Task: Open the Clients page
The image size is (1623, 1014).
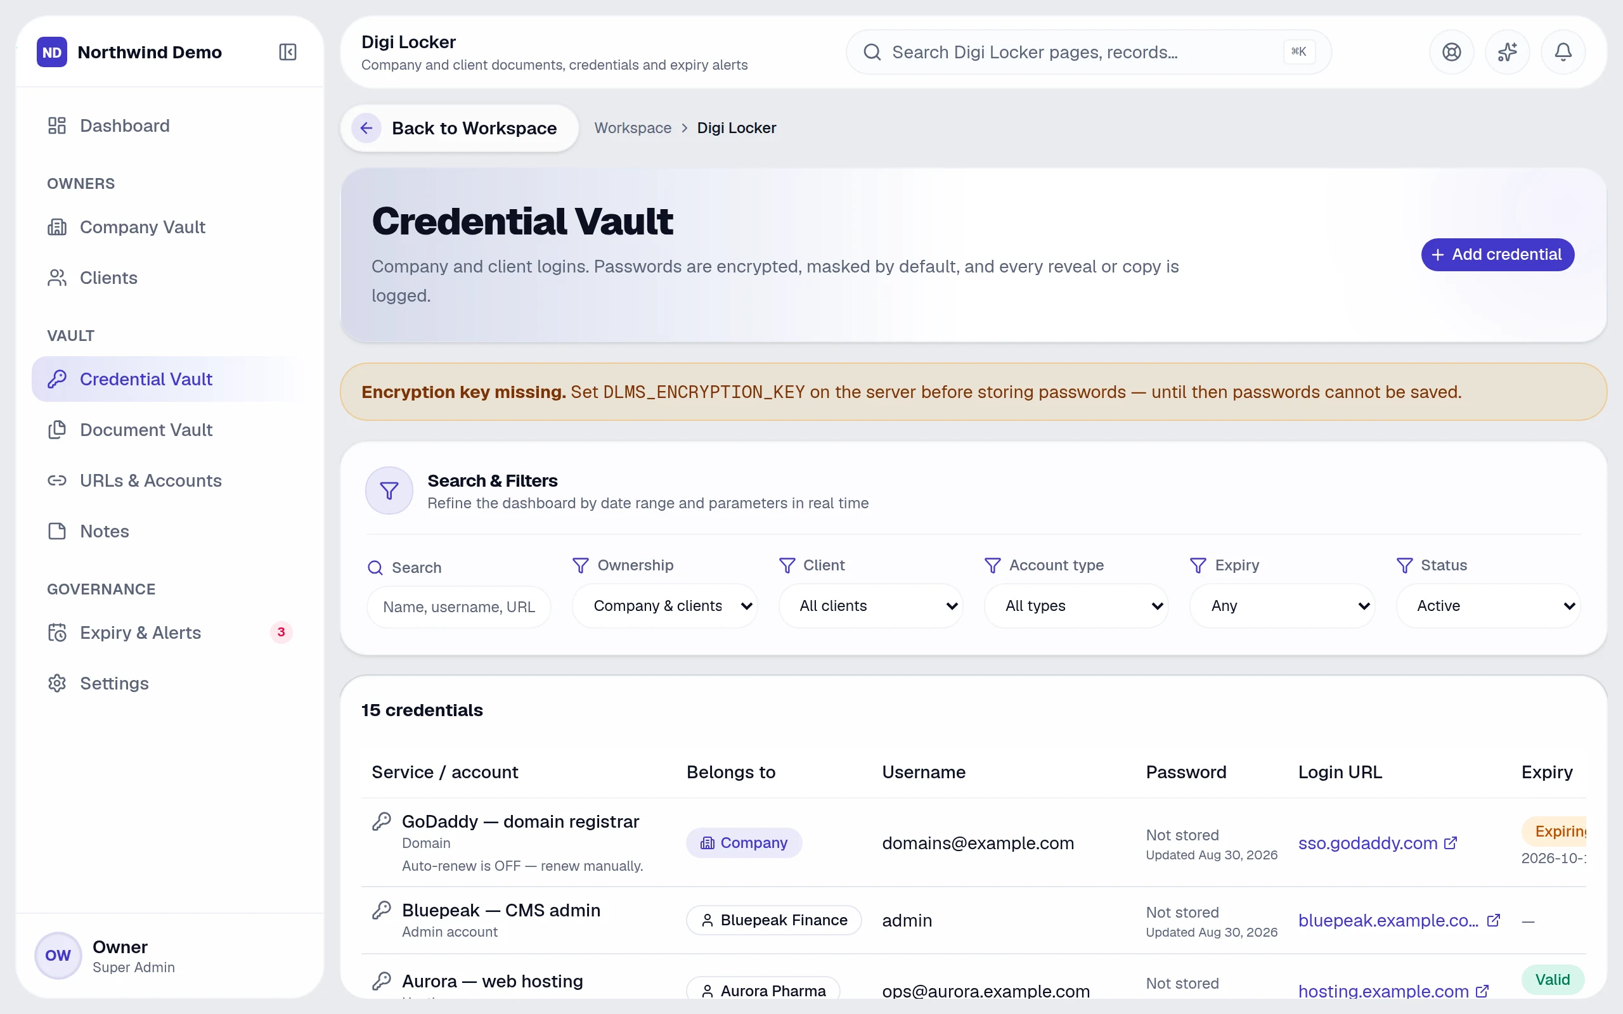Action: pyautogui.click(x=170, y=278)
